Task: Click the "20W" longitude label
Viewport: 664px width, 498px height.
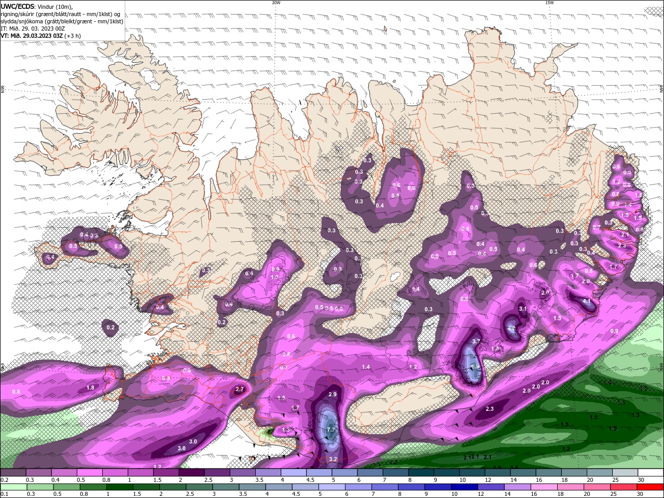Action: 276,3
